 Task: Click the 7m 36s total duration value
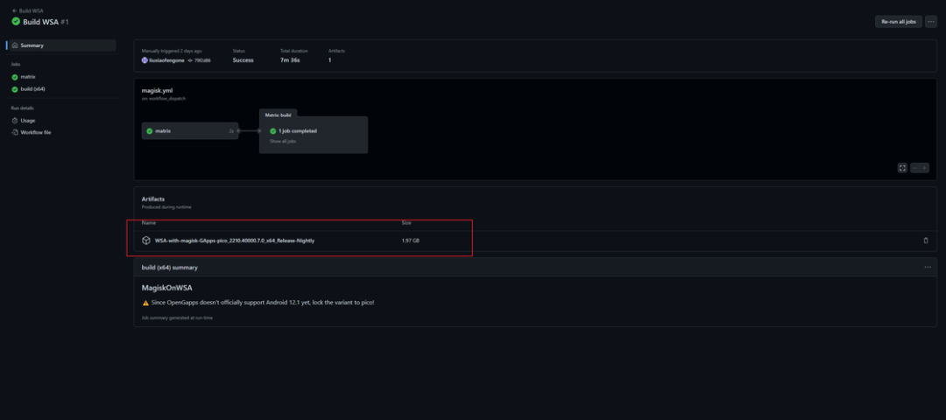290,60
